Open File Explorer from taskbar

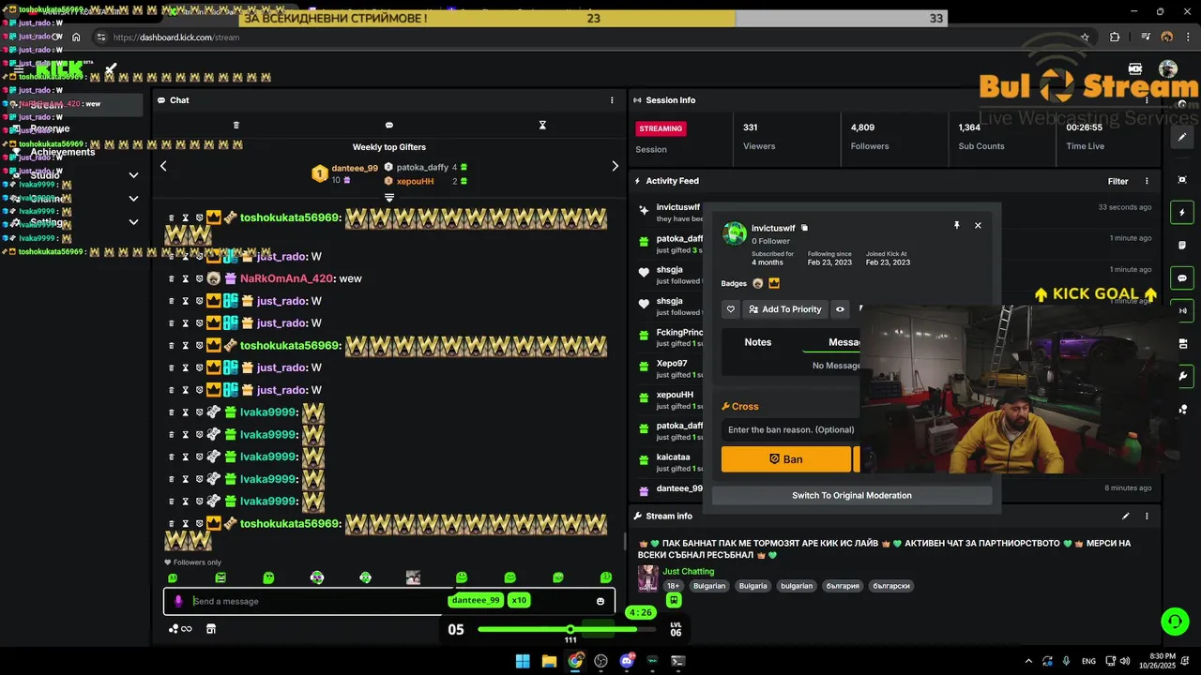coord(550,661)
